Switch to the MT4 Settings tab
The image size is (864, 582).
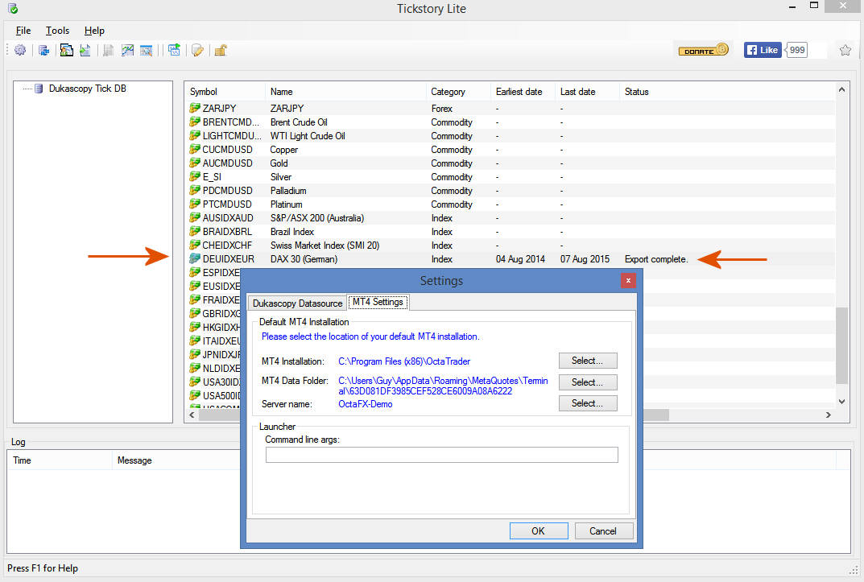(378, 302)
